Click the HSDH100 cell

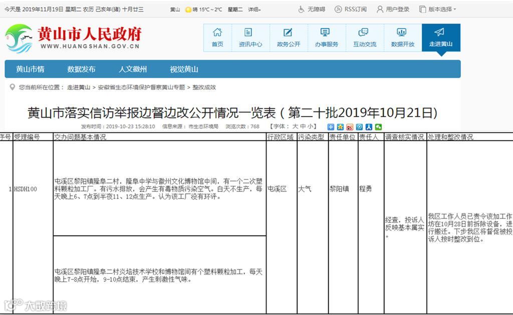(26, 189)
